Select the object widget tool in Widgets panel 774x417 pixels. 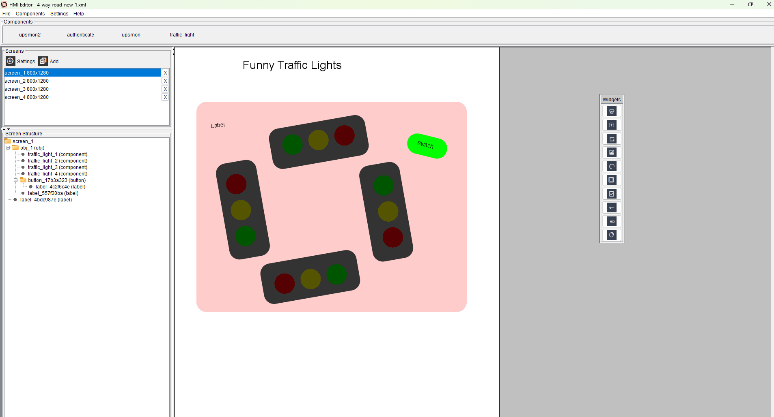tap(612, 180)
